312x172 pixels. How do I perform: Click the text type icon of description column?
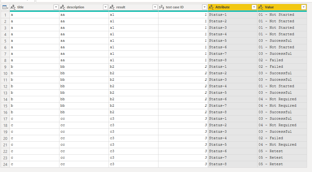coord(63,7)
